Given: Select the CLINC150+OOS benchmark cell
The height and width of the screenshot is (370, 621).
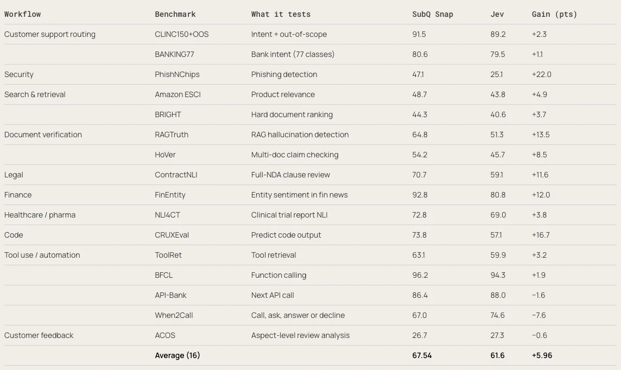Looking at the screenshot, I should coord(182,34).
